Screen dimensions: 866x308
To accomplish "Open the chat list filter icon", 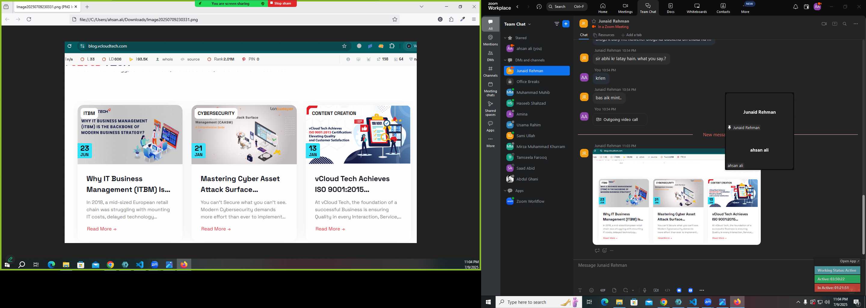I will [x=557, y=24].
